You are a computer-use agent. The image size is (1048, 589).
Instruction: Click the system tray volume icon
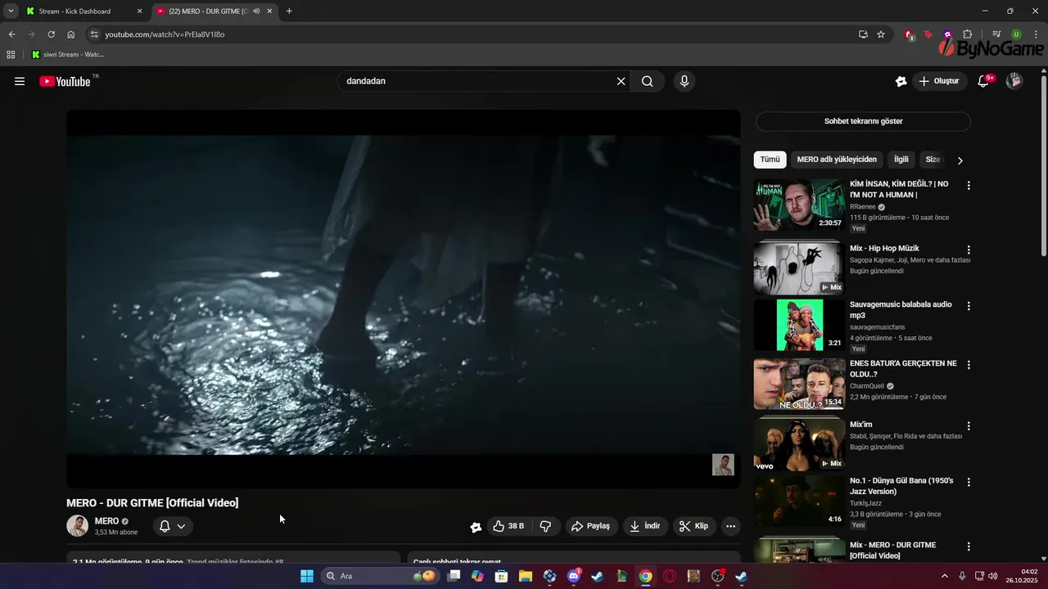click(x=992, y=576)
